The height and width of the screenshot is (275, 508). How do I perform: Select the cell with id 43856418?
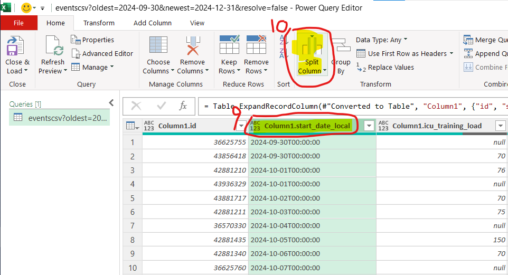[195, 156]
